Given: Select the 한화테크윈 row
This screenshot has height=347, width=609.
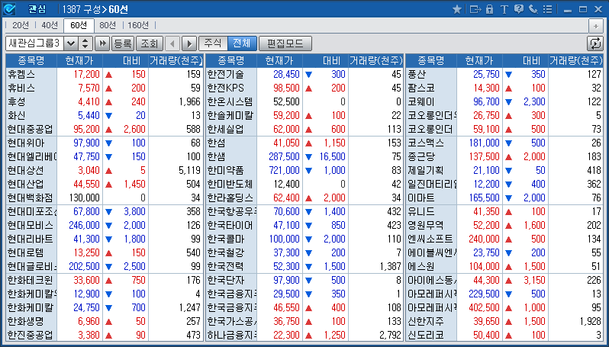Looking at the screenshot, I should [105, 280].
